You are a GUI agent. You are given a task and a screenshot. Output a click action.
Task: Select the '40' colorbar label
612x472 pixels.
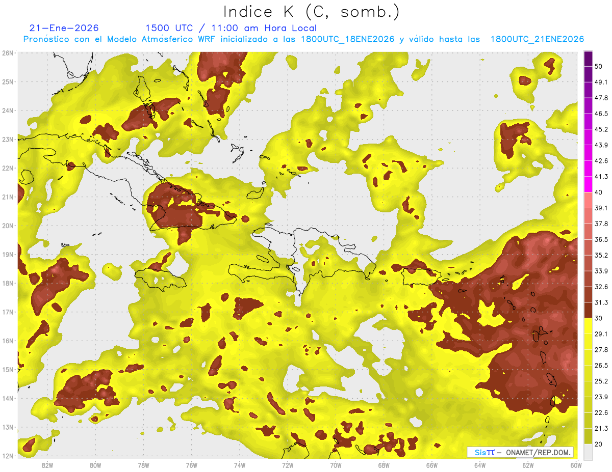(599, 192)
